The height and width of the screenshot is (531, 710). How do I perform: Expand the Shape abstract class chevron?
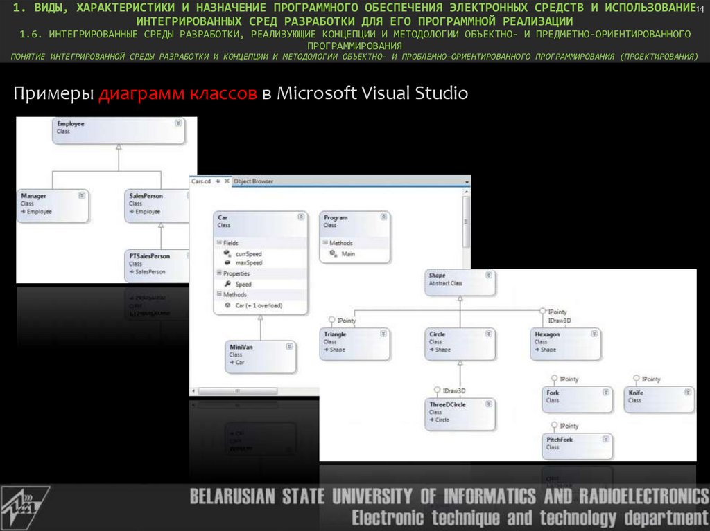pyautogui.click(x=489, y=275)
